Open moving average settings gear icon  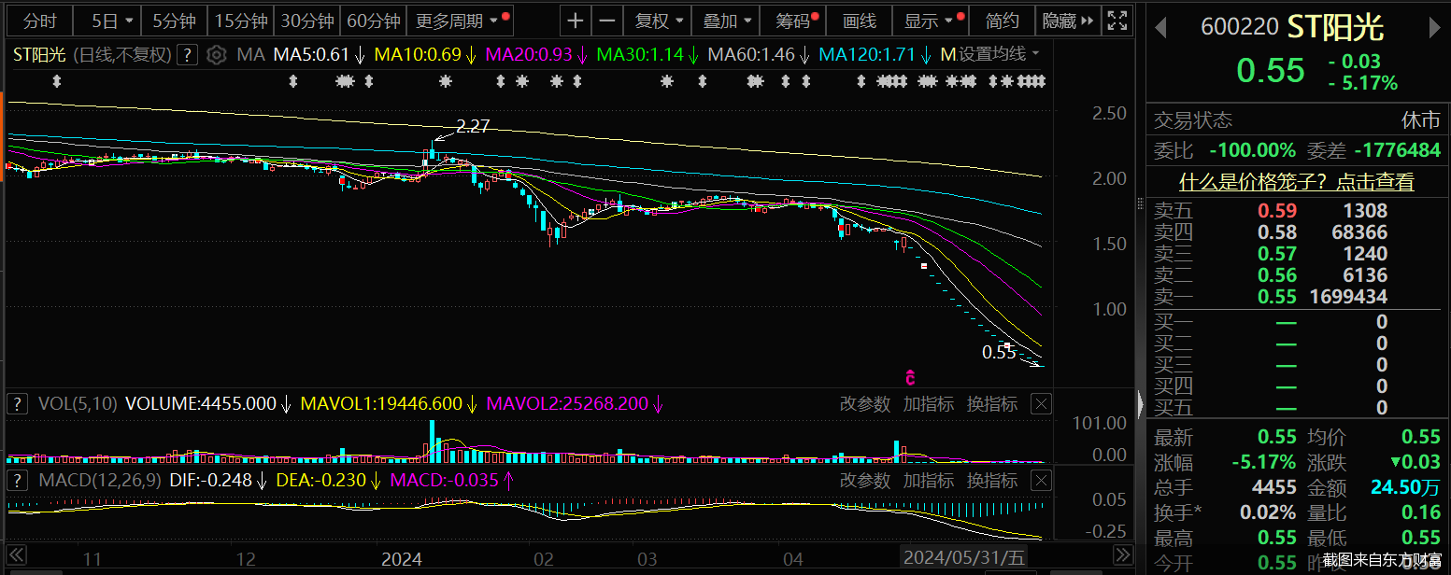click(216, 55)
